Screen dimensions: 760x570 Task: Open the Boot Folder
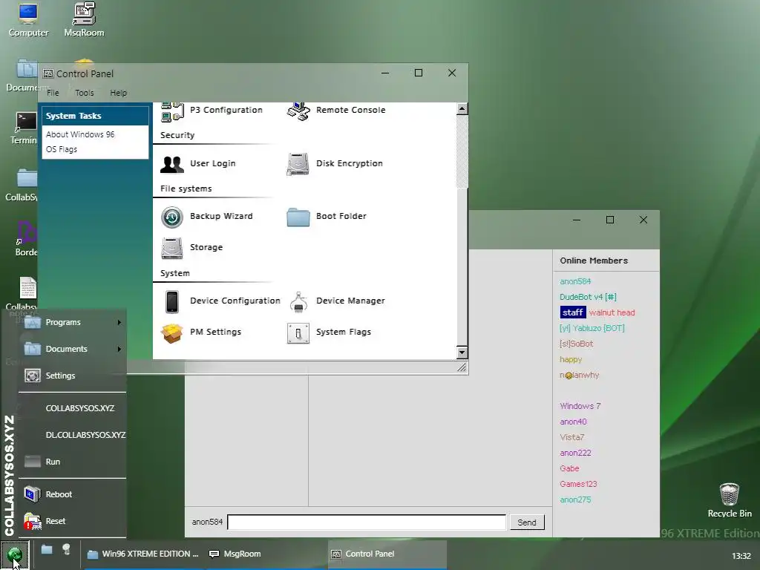click(327, 217)
